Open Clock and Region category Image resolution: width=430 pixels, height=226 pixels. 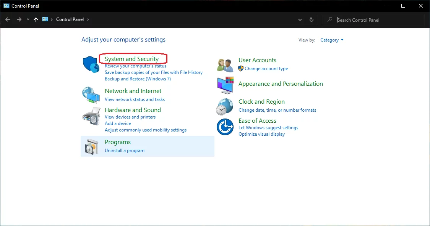click(261, 102)
